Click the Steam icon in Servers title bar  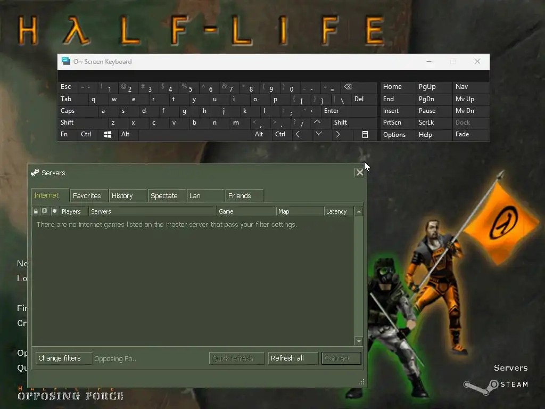35,173
